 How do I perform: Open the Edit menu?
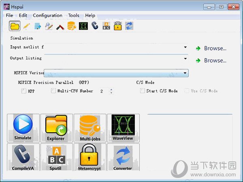tap(23, 15)
